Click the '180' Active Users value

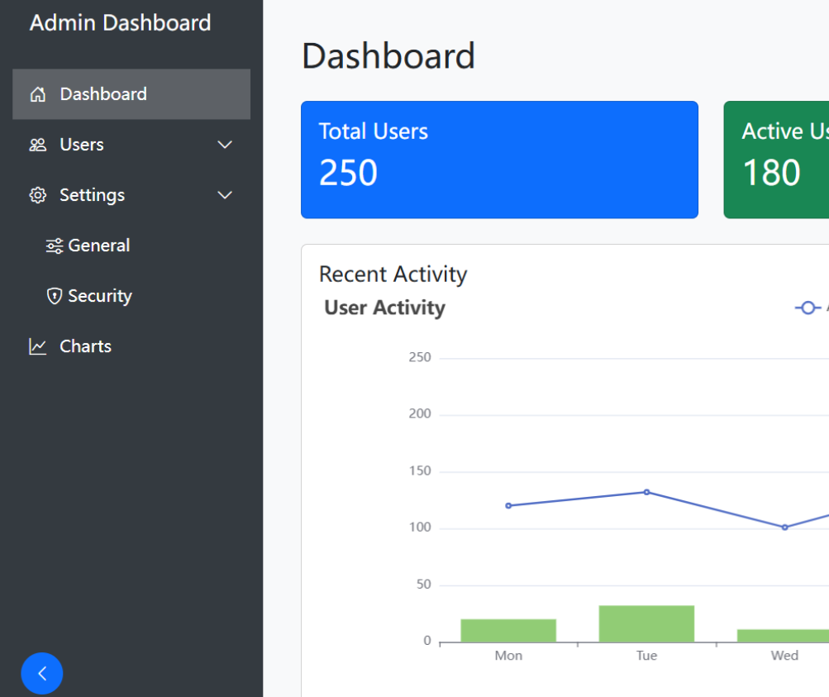click(x=772, y=173)
